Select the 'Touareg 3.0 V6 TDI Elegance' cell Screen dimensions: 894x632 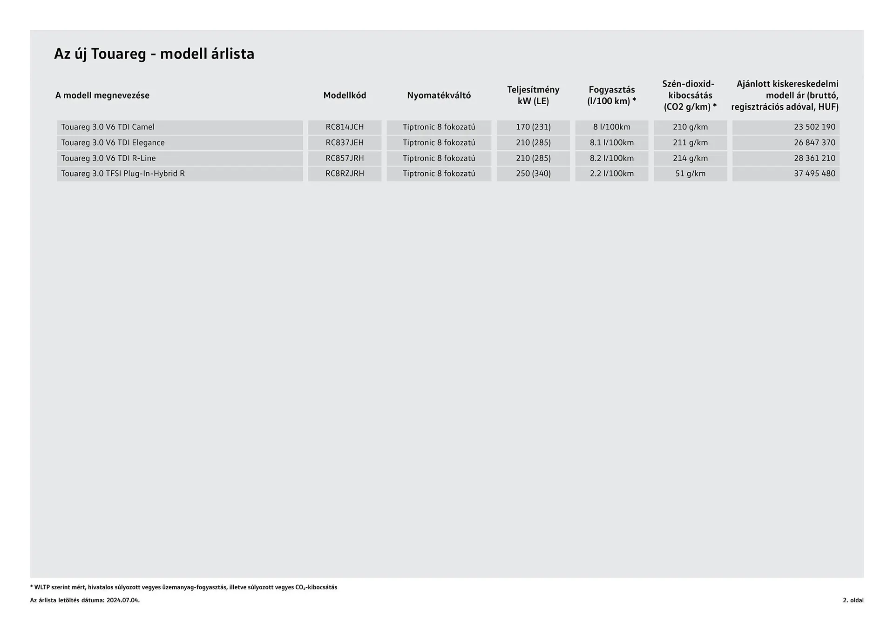tap(113, 142)
